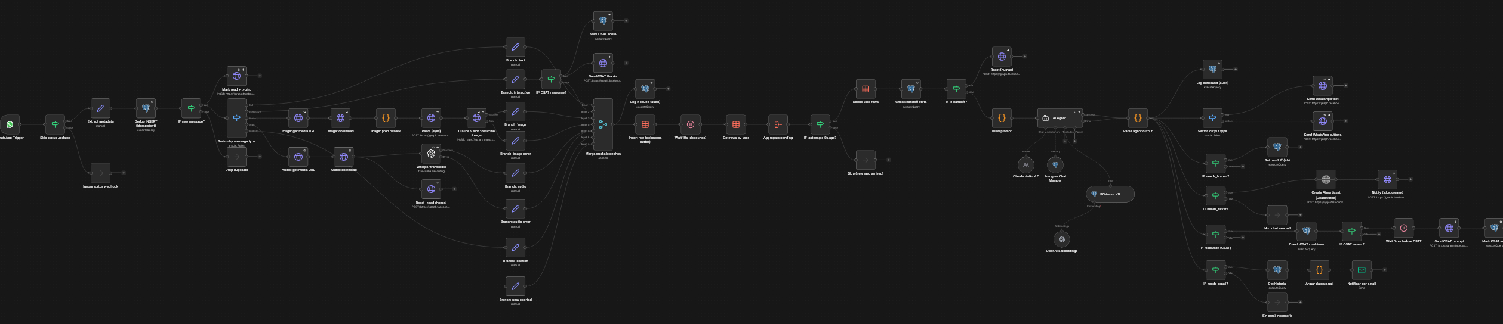Select the Mark read + typing HTTP node
1503x324 pixels.
[236, 76]
